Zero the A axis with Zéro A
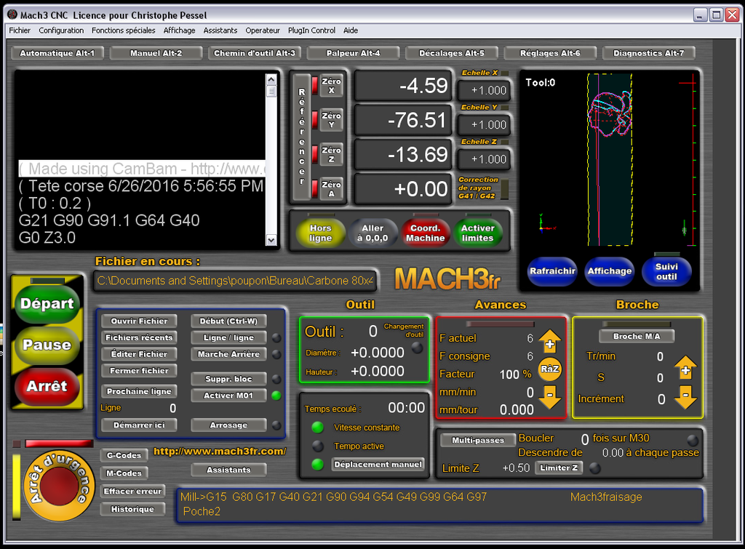This screenshot has height=549, width=745. (331, 189)
